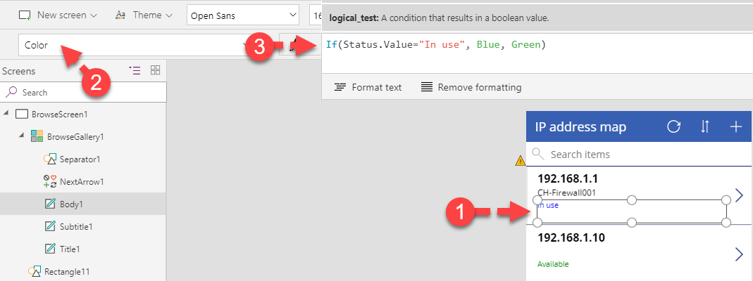Click Remove formatting button
Image resolution: width=753 pixels, height=281 pixels.
[471, 87]
